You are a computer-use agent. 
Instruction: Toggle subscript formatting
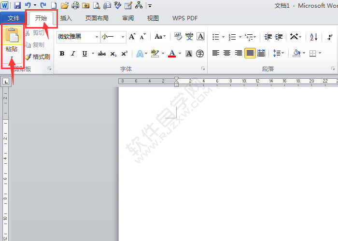click(113, 54)
